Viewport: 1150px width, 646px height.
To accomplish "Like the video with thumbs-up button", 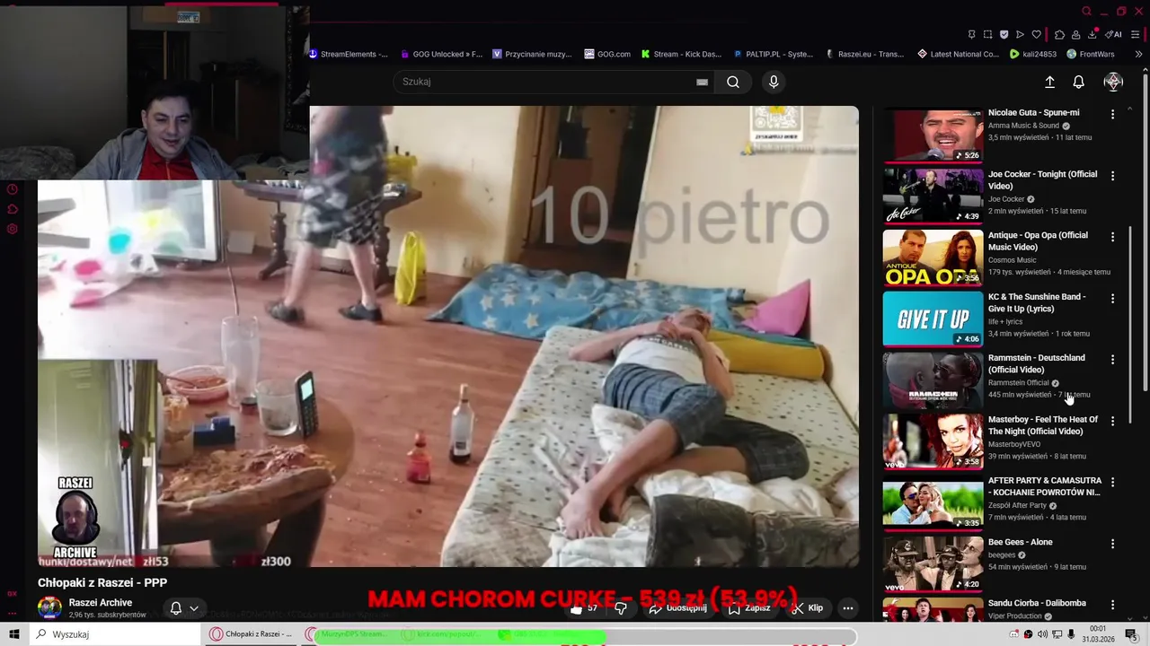I will pyautogui.click(x=583, y=608).
